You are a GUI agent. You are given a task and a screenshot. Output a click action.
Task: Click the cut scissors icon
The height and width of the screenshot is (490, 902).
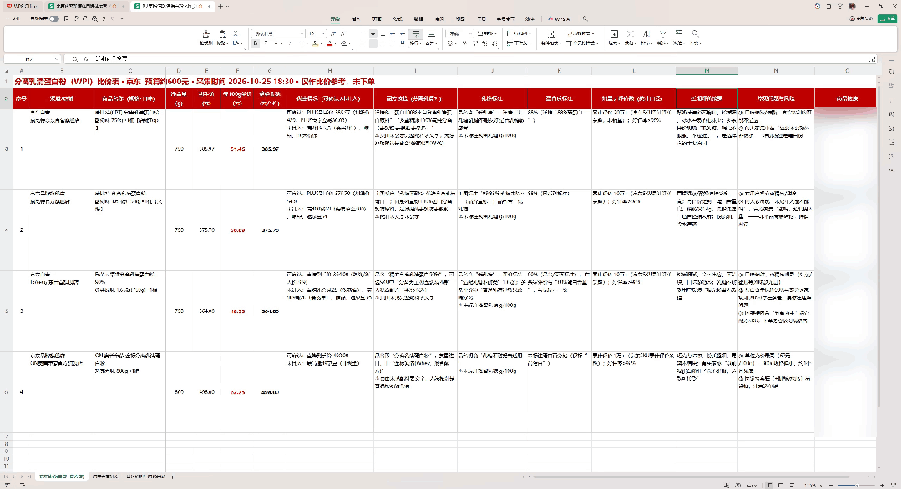pyautogui.click(x=236, y=34)
